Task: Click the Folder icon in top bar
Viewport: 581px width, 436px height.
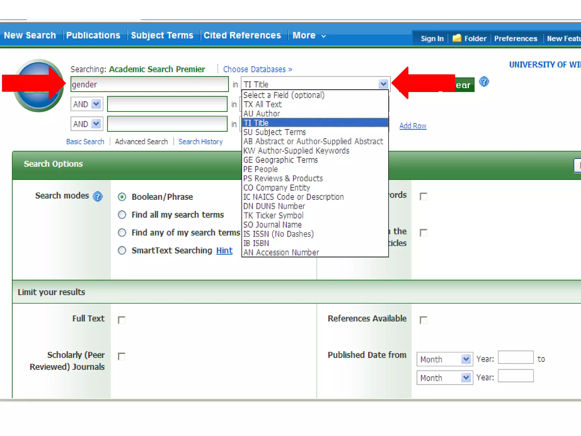Action: pos(457,38)
